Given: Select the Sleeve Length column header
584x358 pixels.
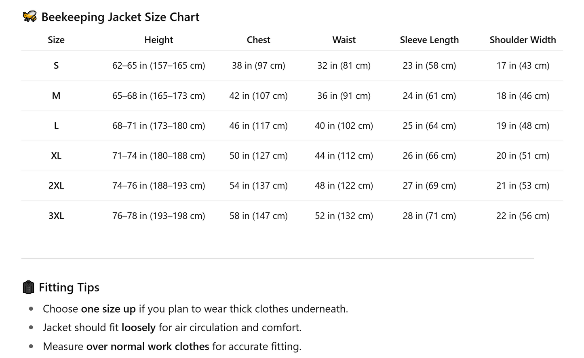Looking at the screenshot, I should pos(429,40).
